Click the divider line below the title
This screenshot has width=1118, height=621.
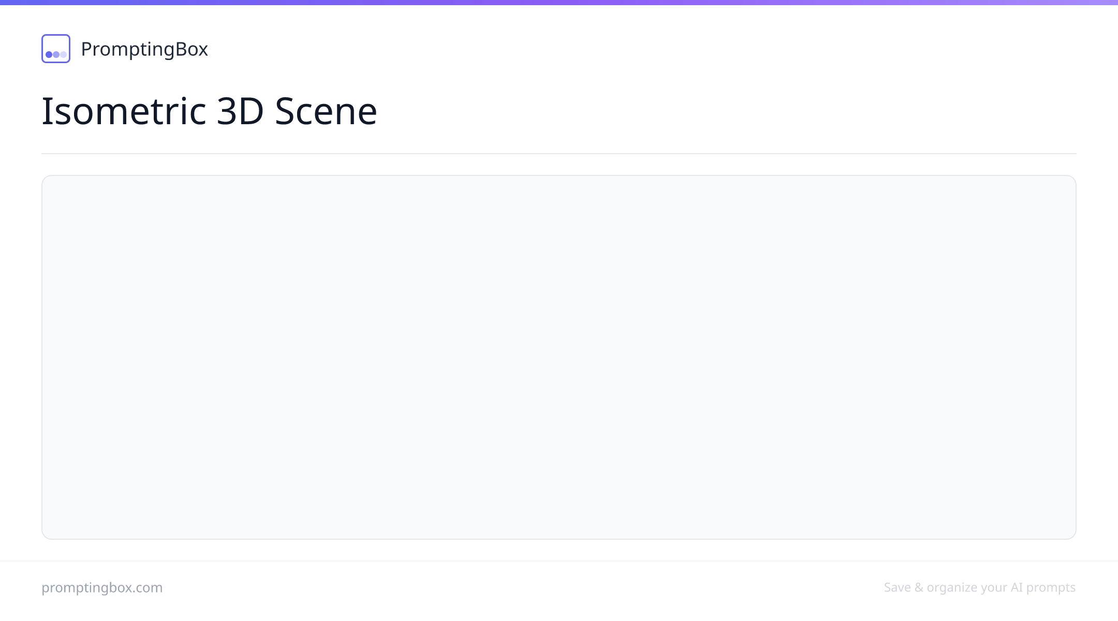(x=559, y=154)
